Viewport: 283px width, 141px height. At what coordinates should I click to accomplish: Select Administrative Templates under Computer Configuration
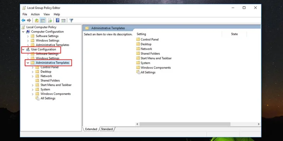[x=52, y=45]
